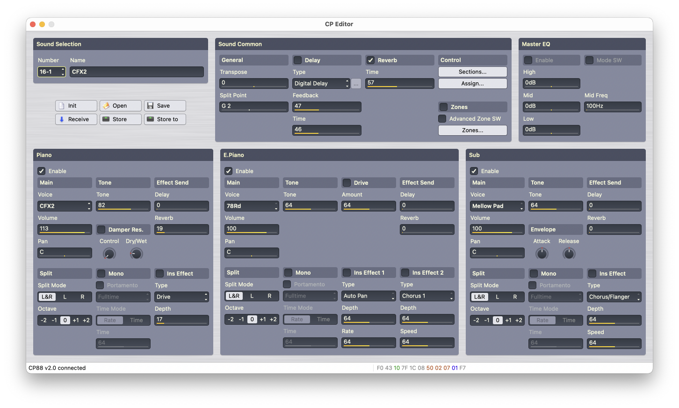Select R in Piano Split Mode
This screenshot has height=408, width=679.
(x=82, y=297)
